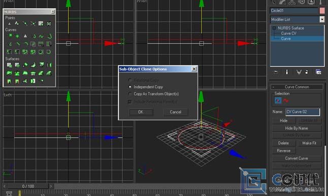Collapse the NURBS Surface tree node
The height and width of the screenshot is (196, 328).
pos(274,28)
